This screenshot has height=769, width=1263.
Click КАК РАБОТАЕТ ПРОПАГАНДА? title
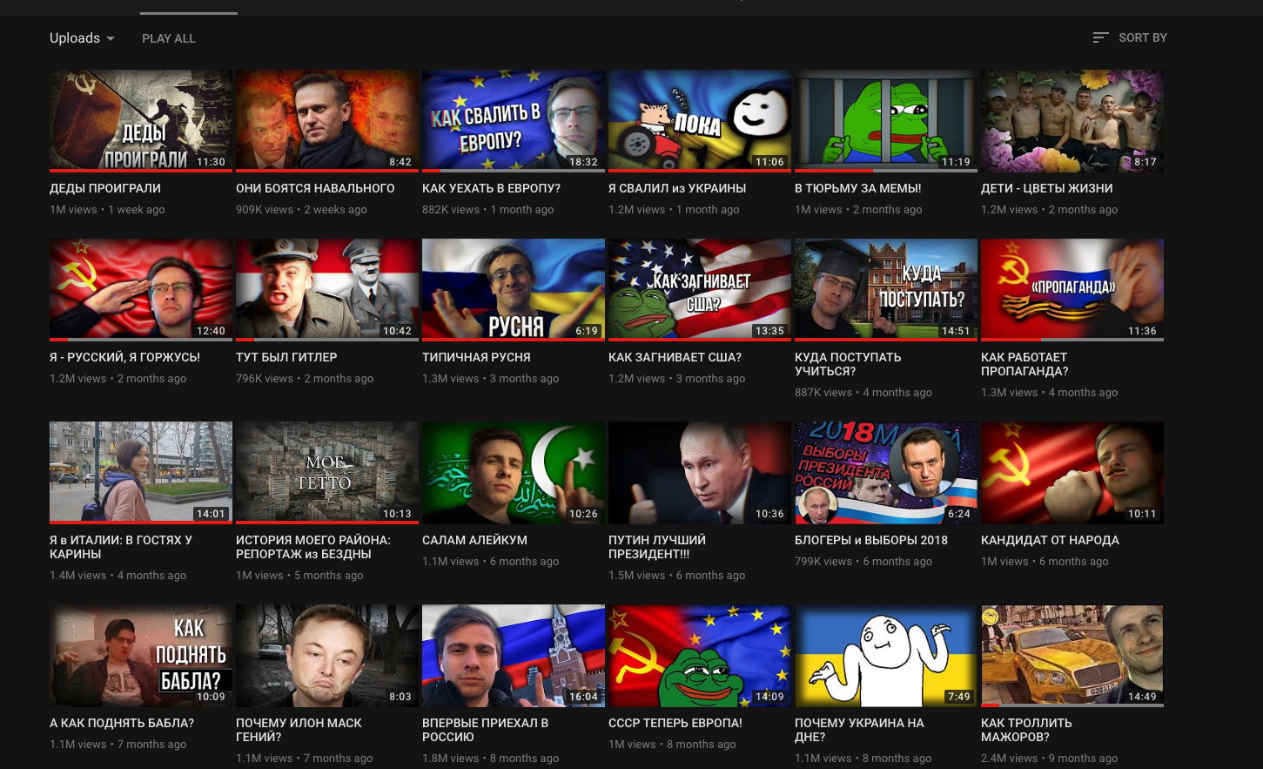(x=1025, y=364)
